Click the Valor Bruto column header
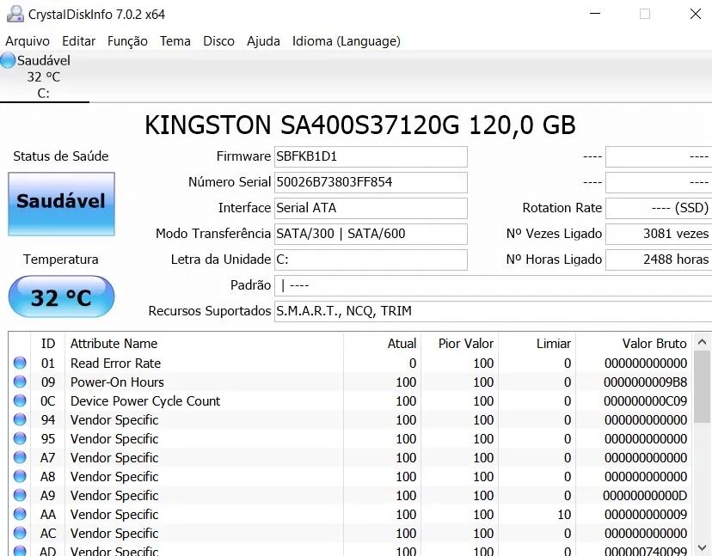 click(634, 344)
